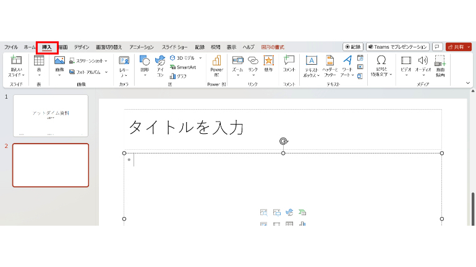This screenshot has width=476, height=267.
Task: Open the 図形 shapes gallery icon
Action: coord(145,60)
